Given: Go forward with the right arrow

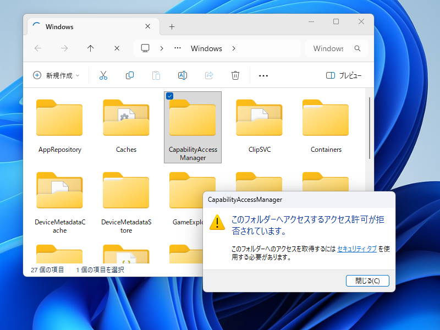Looking at the screenshot, I should [64, 48].
